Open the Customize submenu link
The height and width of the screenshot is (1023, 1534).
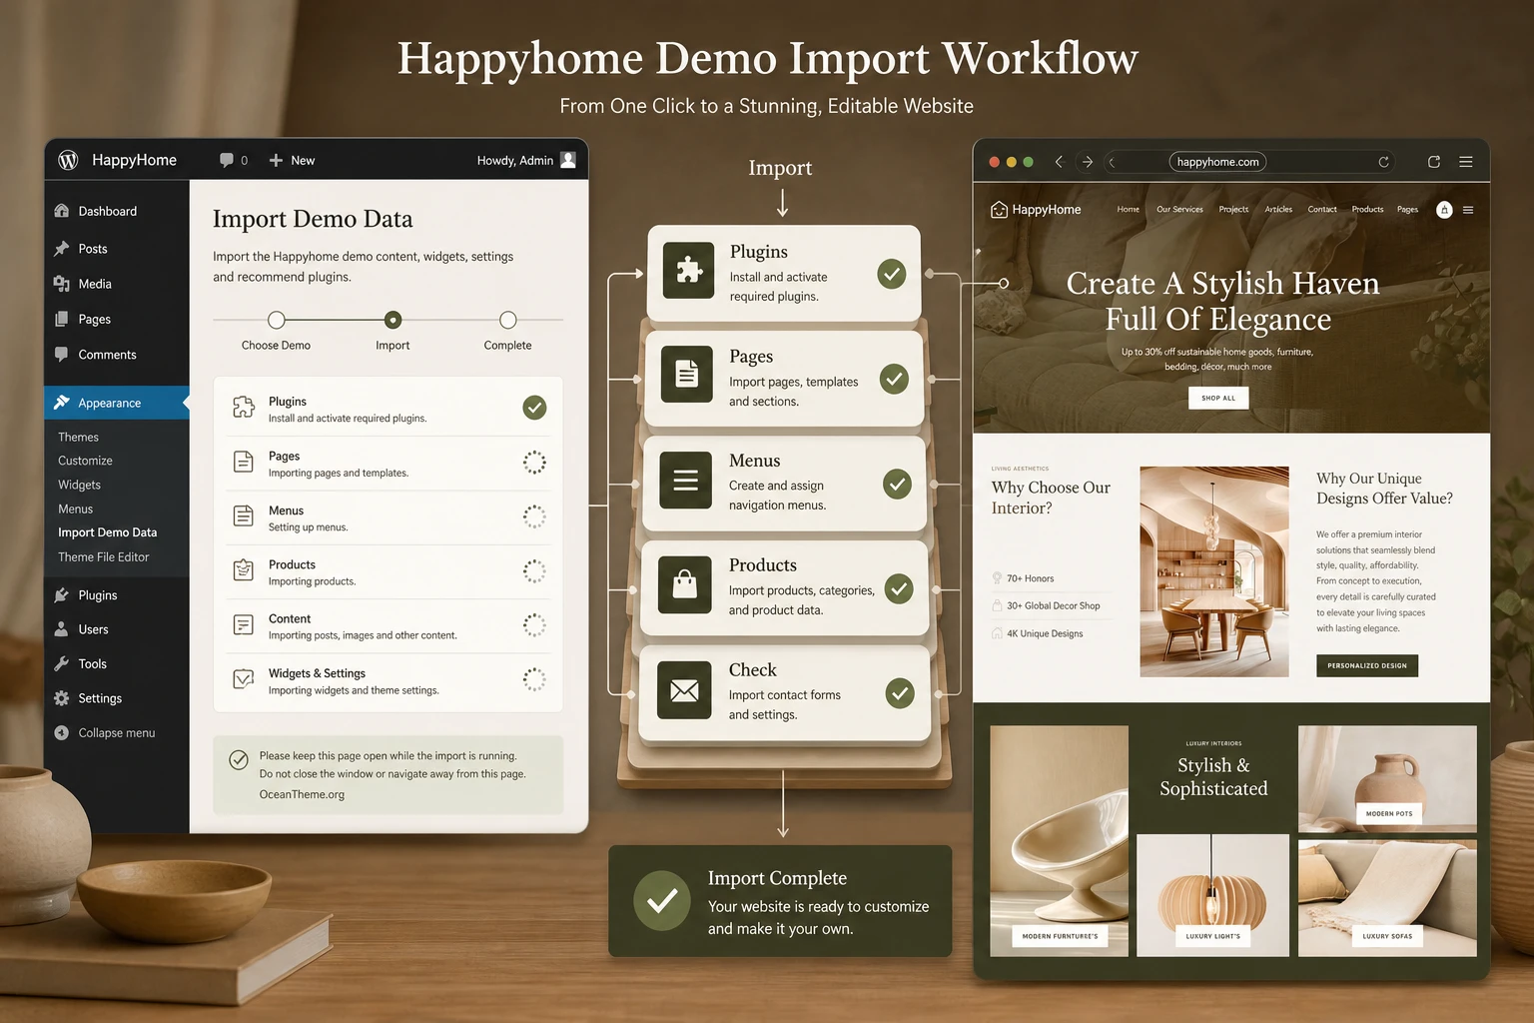pyautogui.click(x=85, y=461)
